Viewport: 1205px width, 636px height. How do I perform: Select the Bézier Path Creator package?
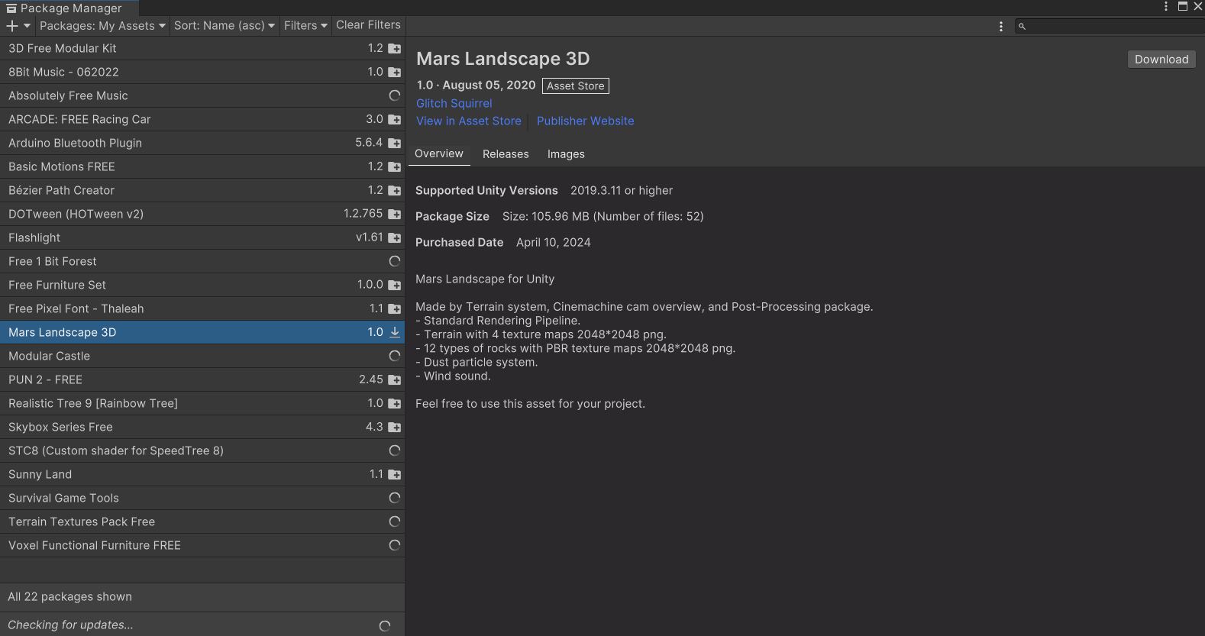(202, 190)
